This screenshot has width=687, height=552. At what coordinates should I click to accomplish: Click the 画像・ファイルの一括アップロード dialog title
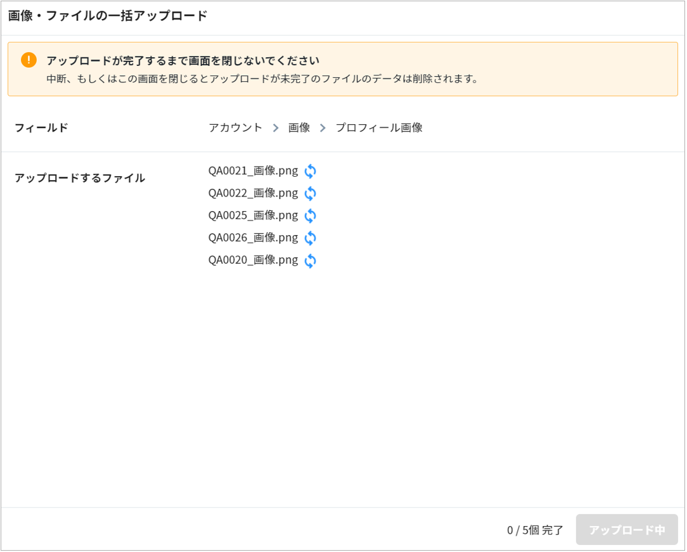click(x=108, y=16)
